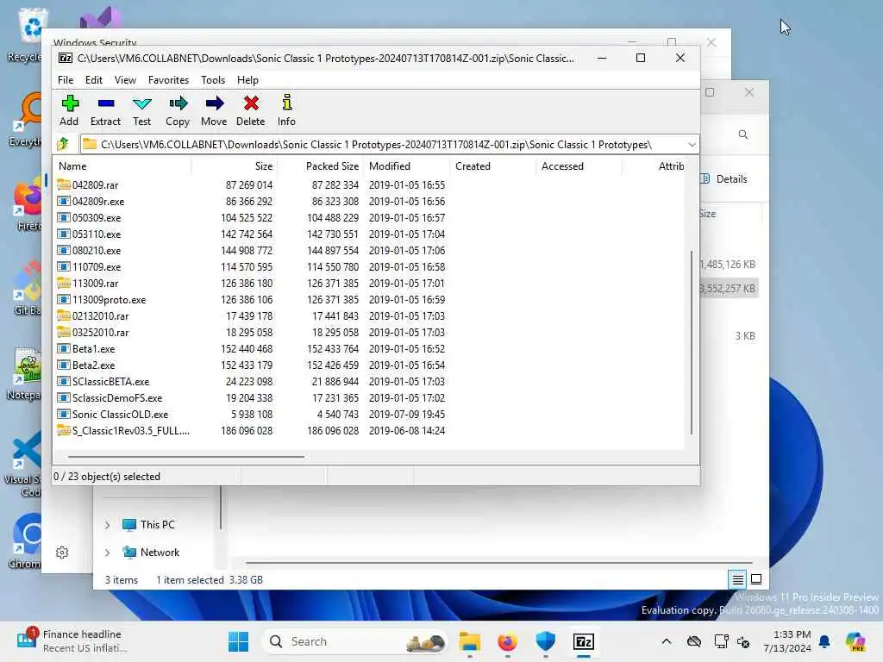This screenshot has height=662, width=883.
Task: Open the Favorites menu
Action: (168, 80)
